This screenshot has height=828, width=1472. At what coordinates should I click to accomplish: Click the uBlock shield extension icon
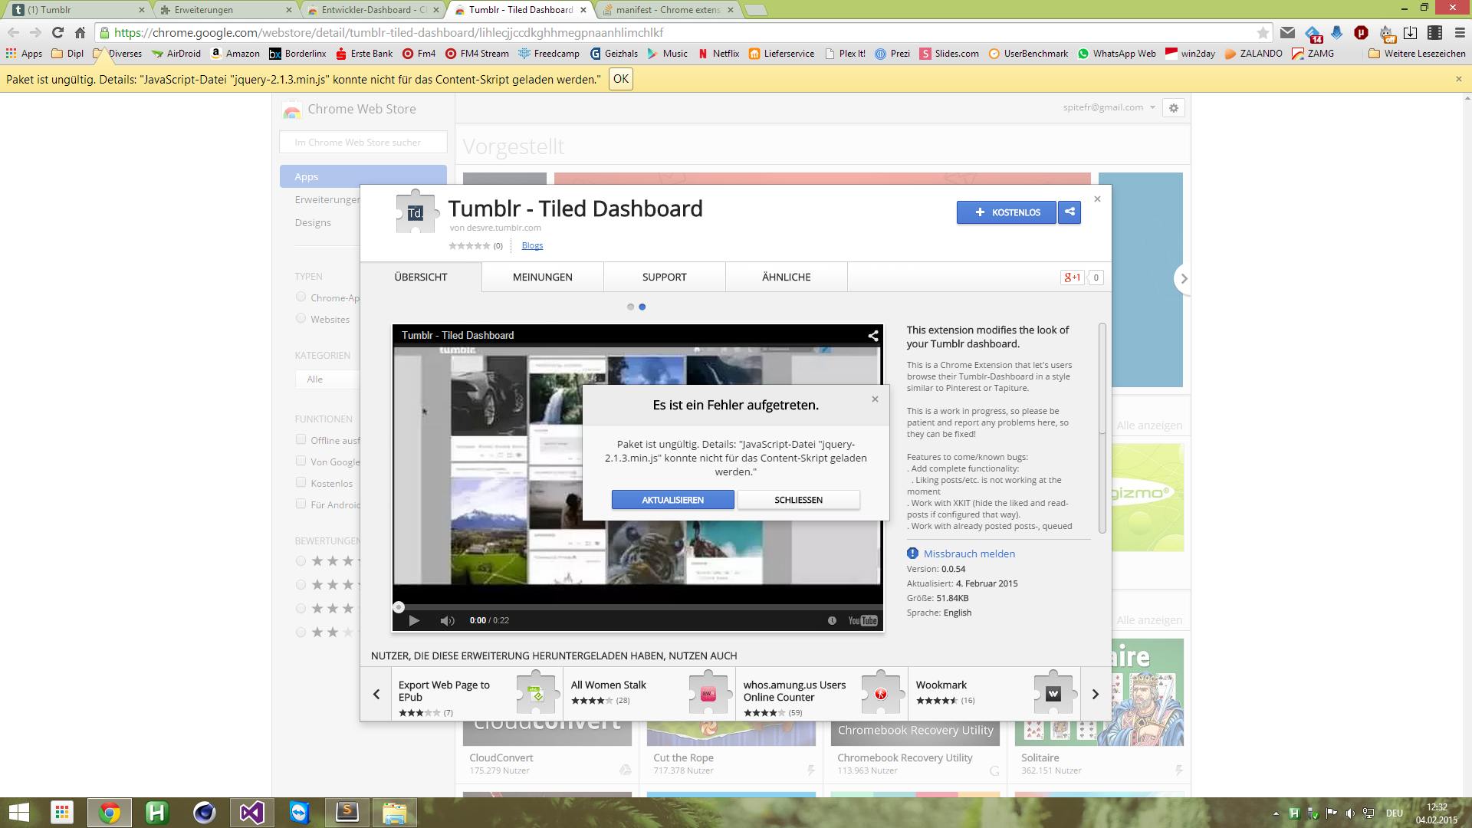[x=1362, y=33]
